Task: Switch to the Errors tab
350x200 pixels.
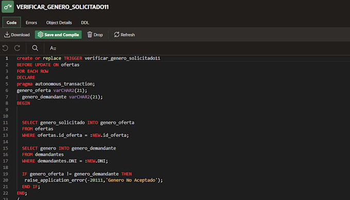Action: tap(31, 23)
